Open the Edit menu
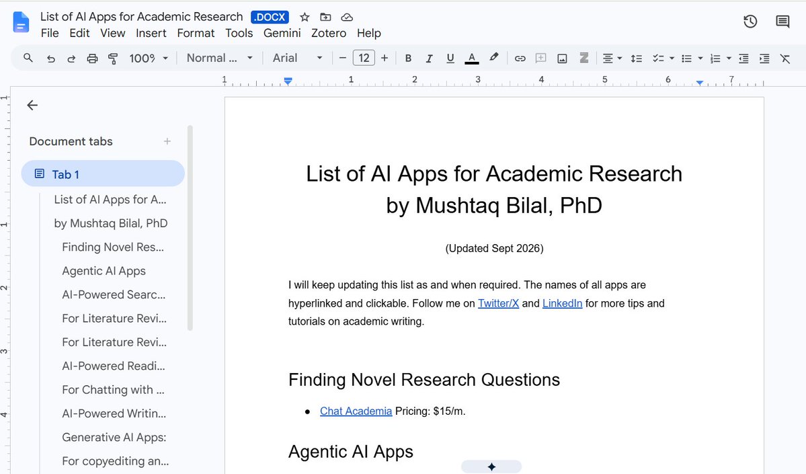The image size is (806, 474). (79, 33)
